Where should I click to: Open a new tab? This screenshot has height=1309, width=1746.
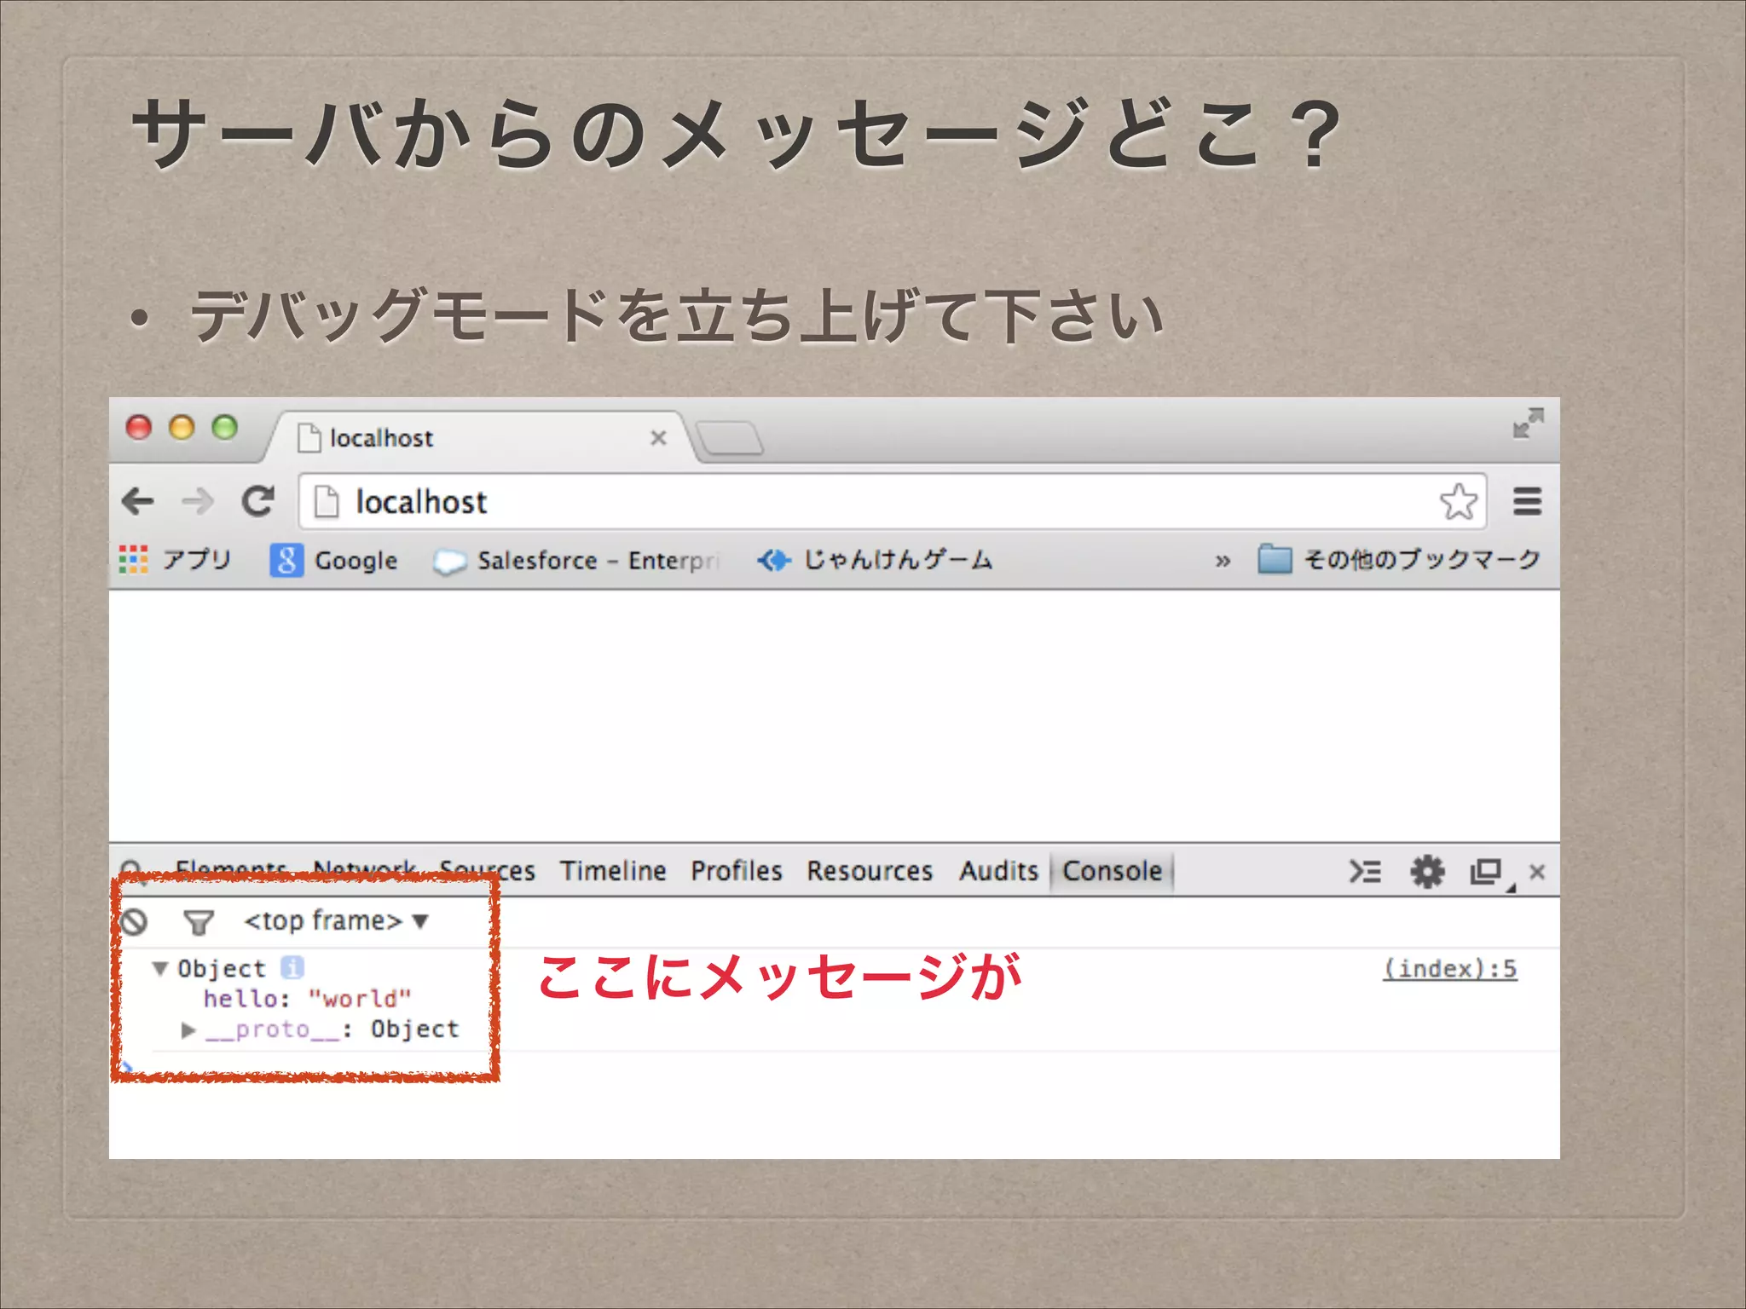point(729,438)
